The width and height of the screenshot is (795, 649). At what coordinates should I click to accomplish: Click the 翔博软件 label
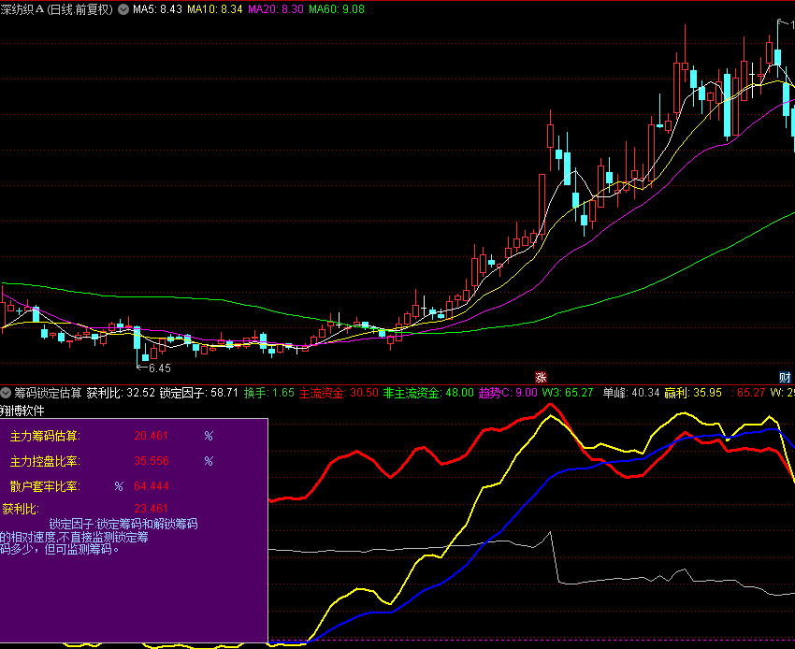22,411
